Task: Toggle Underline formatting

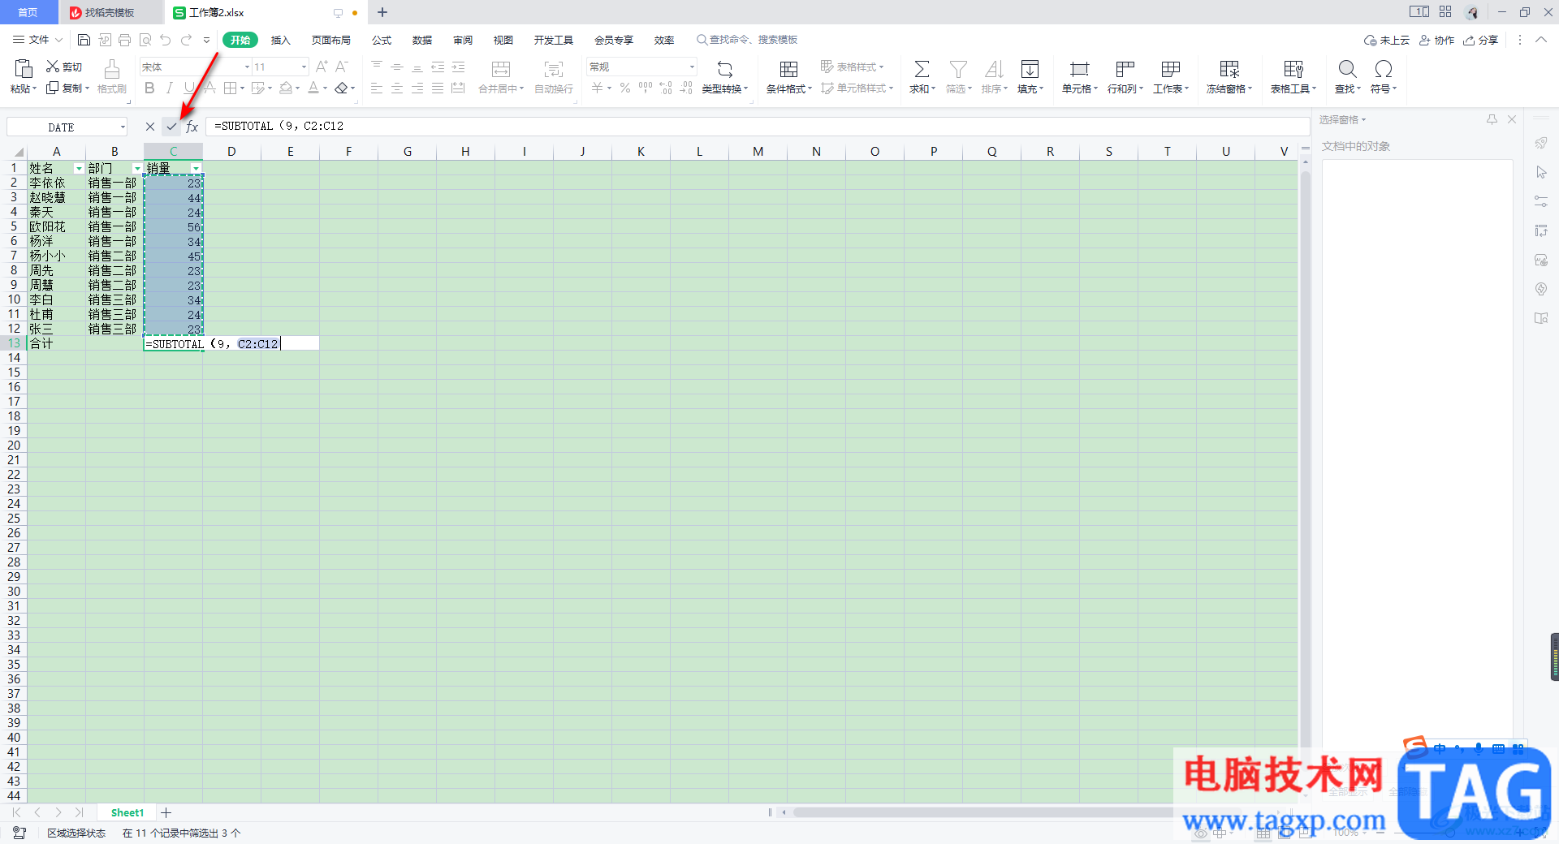Action: (188, 88)
